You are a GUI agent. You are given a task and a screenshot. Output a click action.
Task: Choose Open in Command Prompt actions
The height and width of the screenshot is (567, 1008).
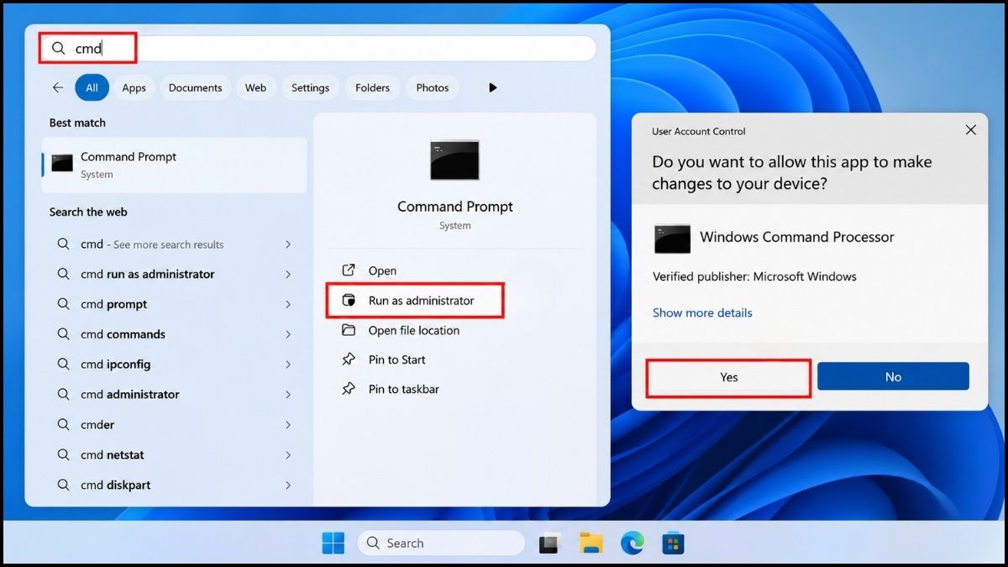[454, 270]
